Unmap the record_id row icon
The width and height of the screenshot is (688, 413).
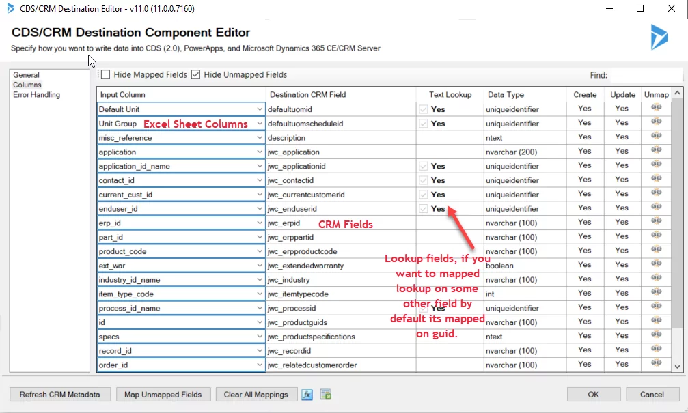657,349
